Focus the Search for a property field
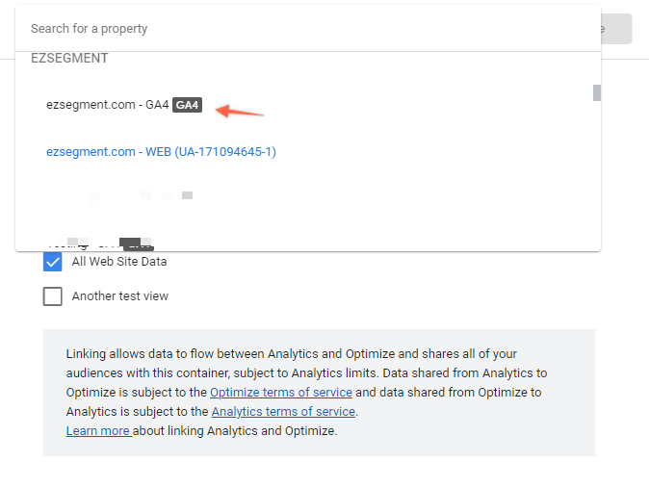 [308, 29]
